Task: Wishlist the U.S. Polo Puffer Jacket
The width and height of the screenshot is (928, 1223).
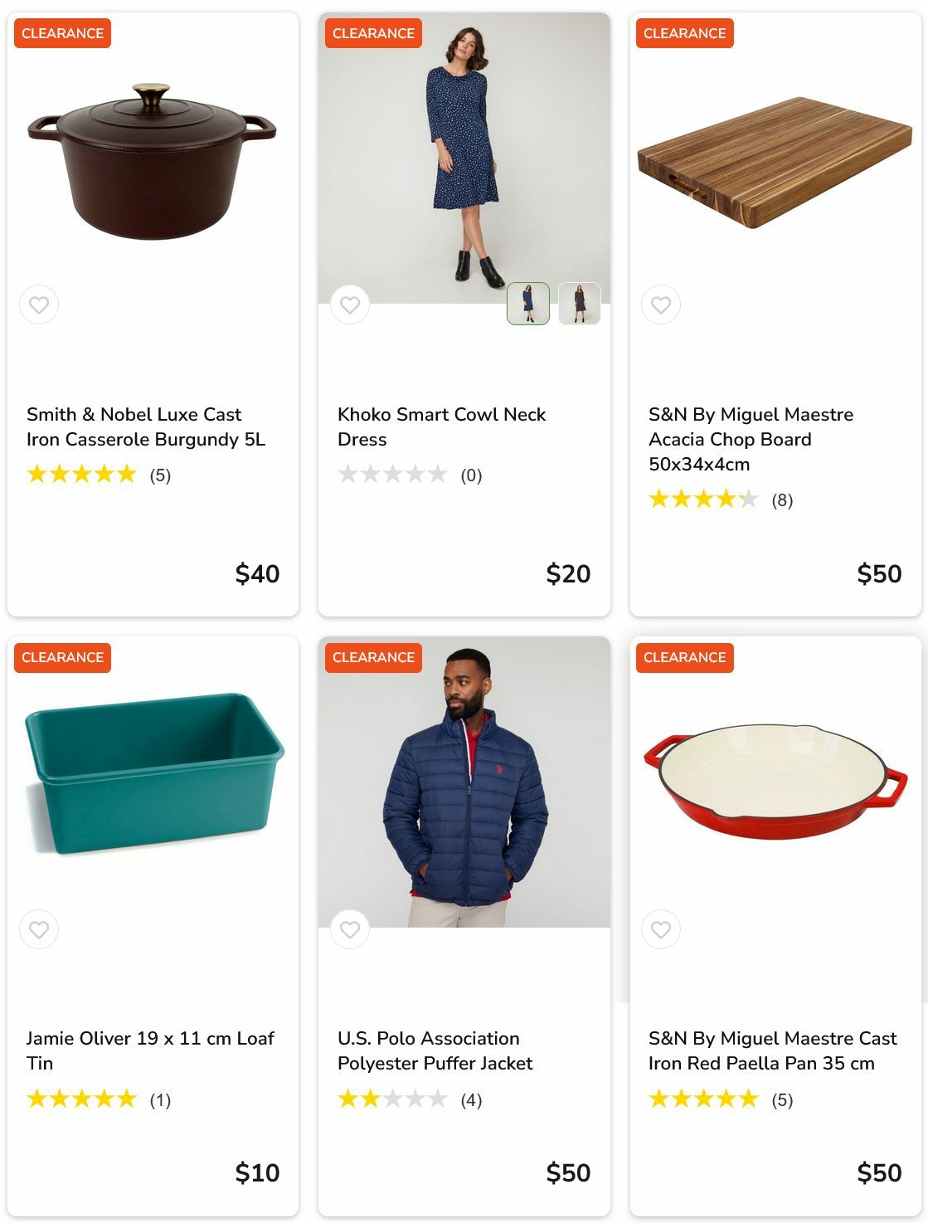Action: (x=350, y=929)
